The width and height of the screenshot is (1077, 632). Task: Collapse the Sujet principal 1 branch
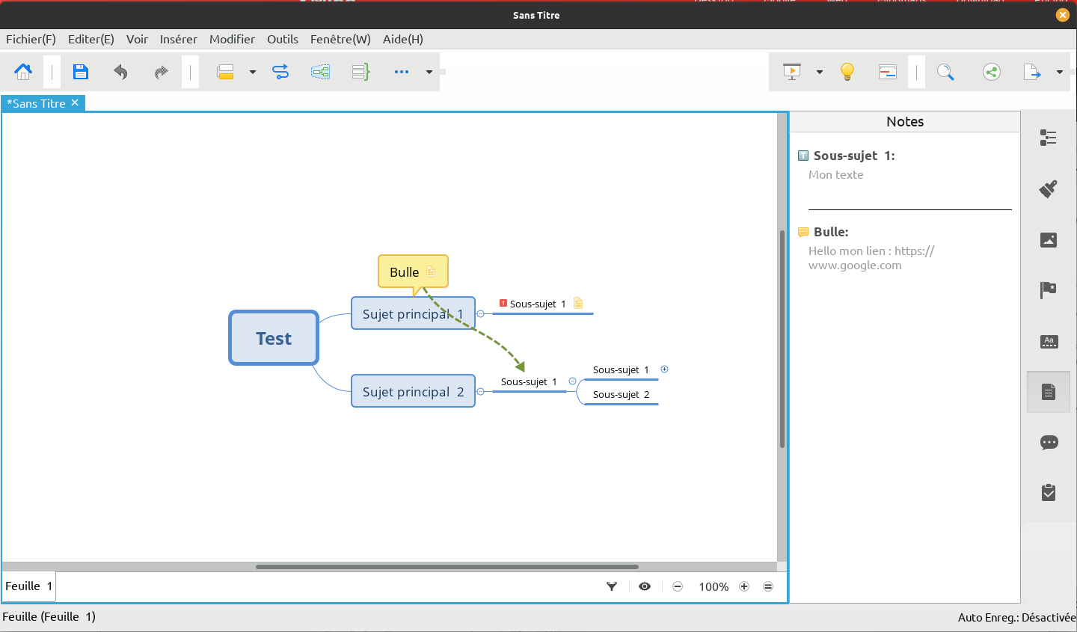tap(481, 314)
